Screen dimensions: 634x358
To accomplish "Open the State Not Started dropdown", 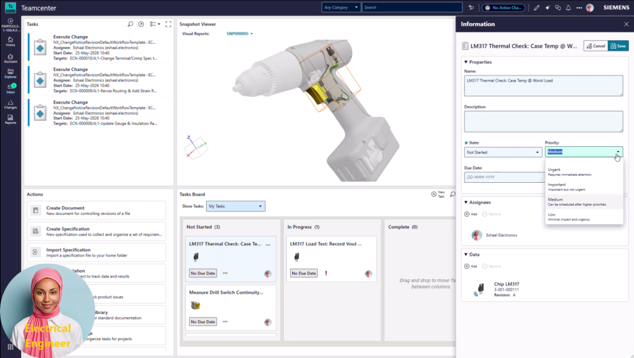I will [x=503, y=152].
